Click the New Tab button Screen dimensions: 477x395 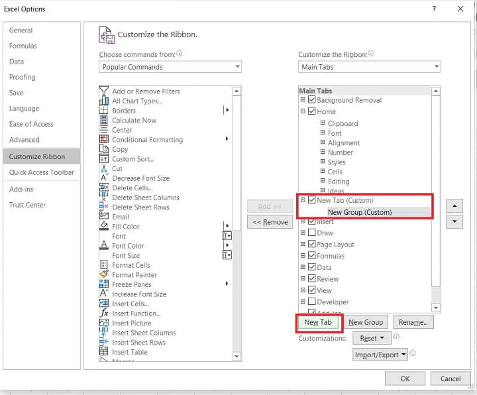pos(318,322)
